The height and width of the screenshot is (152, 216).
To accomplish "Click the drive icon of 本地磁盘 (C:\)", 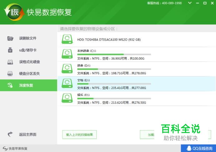I will coord(67,54).
